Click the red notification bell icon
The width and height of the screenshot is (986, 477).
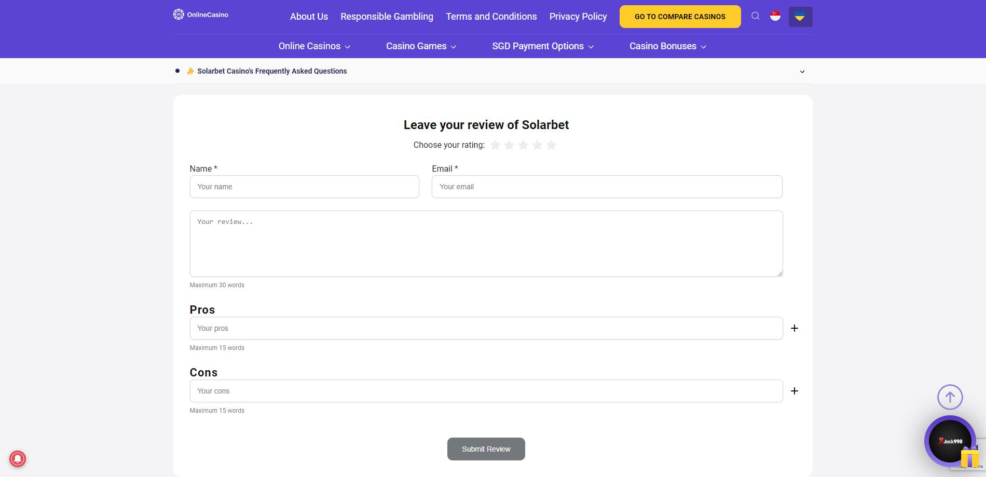click(18, 459)
